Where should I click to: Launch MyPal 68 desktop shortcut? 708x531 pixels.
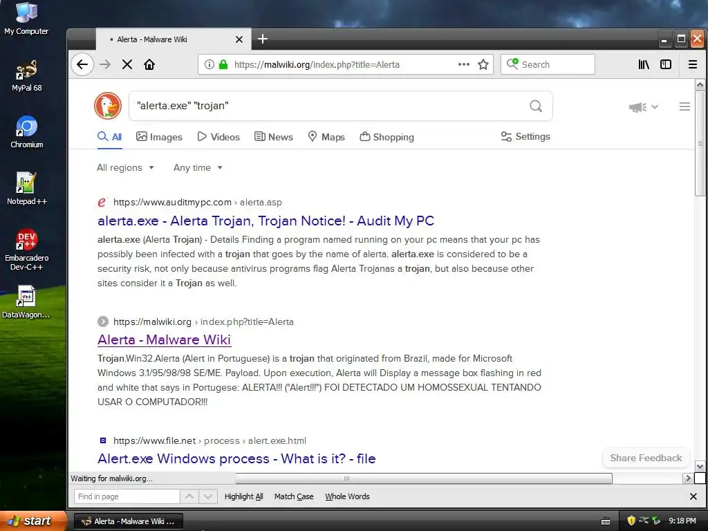tap(27, 75)
